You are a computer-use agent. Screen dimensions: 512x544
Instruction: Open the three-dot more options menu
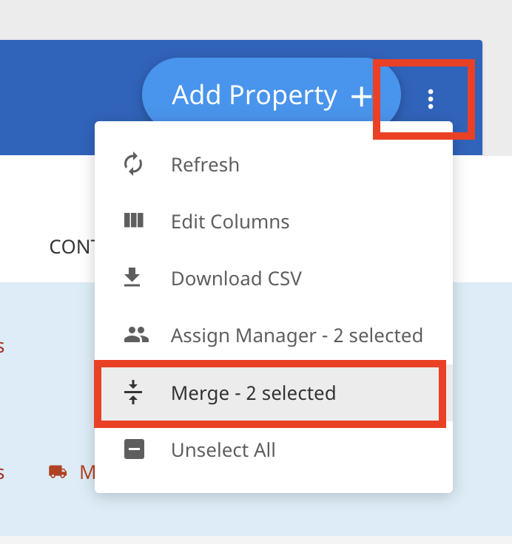[x=431, y=99]
